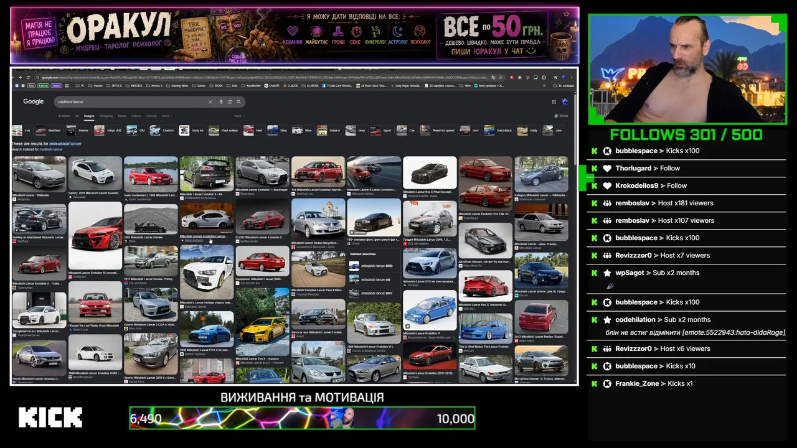Open the red Lancer Evolution XI concept image
797x448 pixels.
95,235
